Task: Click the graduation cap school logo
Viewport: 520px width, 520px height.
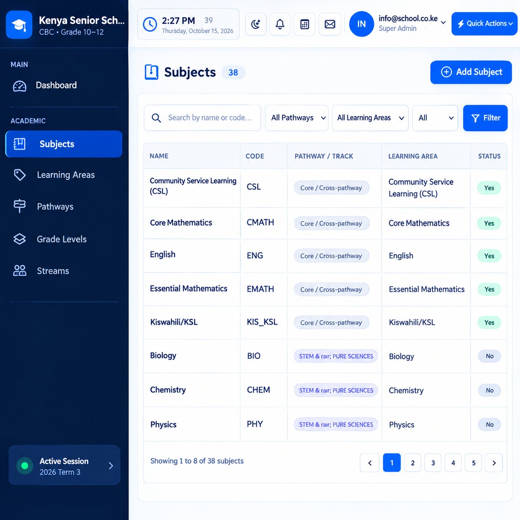Action: 19,24
